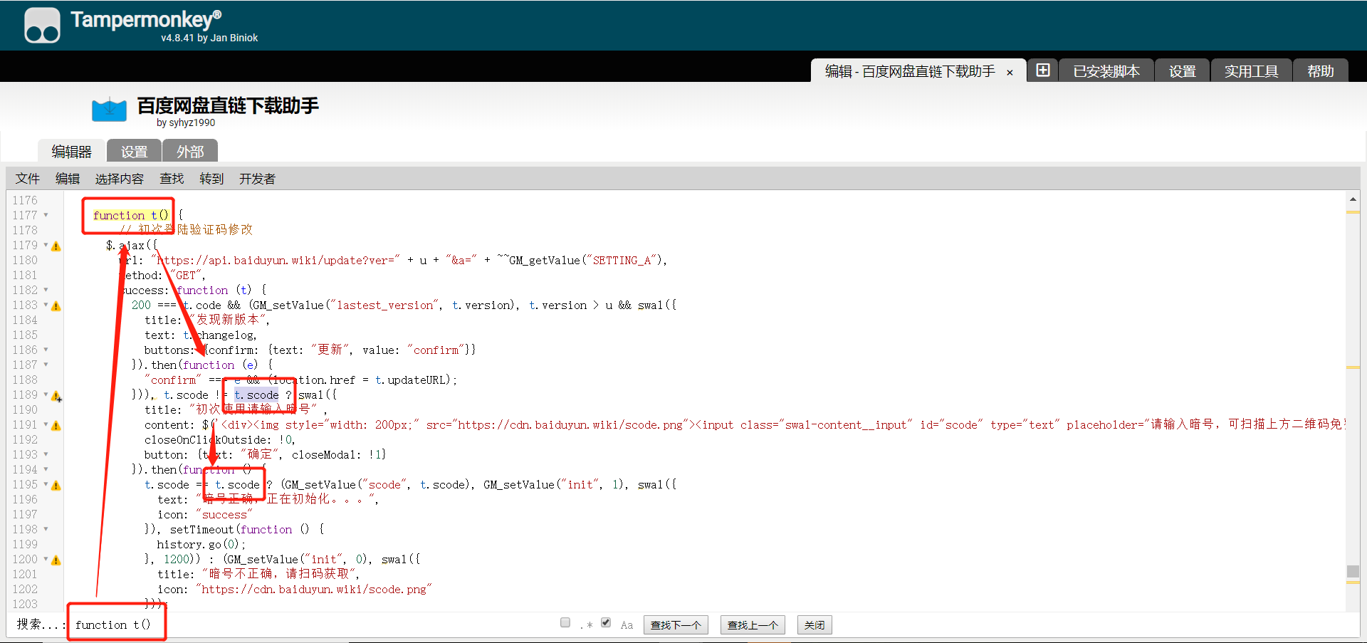Open the 实用工具 tab
The image size is (1367, 643).
[1251, 70]
